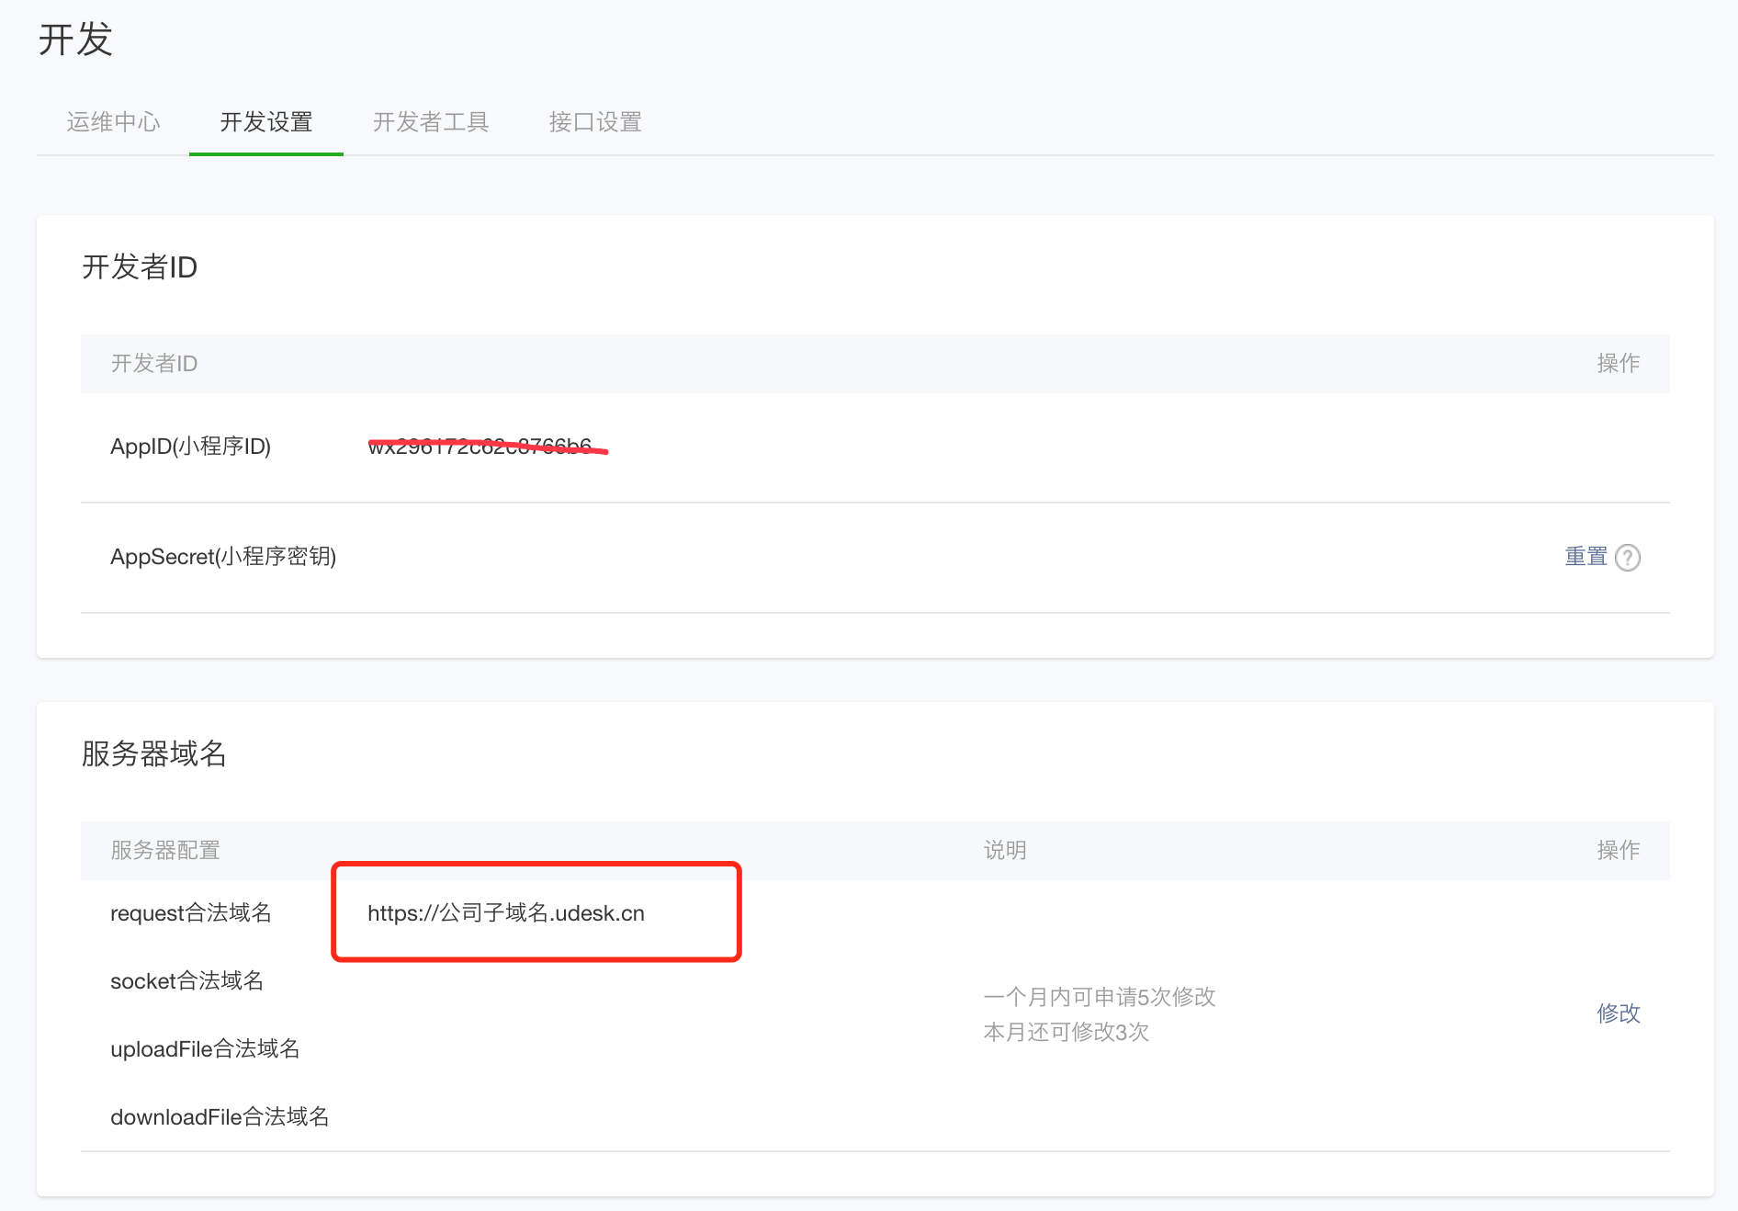The image size is (1738, 1211).
Task: Click the downloadFile合法域名 row label
Action: pos(220,1117)
